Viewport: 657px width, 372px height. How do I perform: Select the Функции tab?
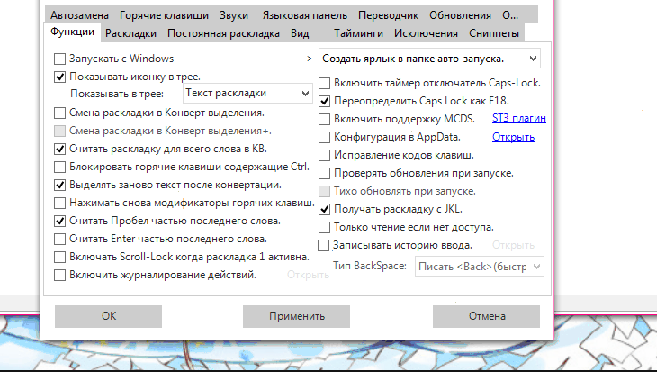72,32
